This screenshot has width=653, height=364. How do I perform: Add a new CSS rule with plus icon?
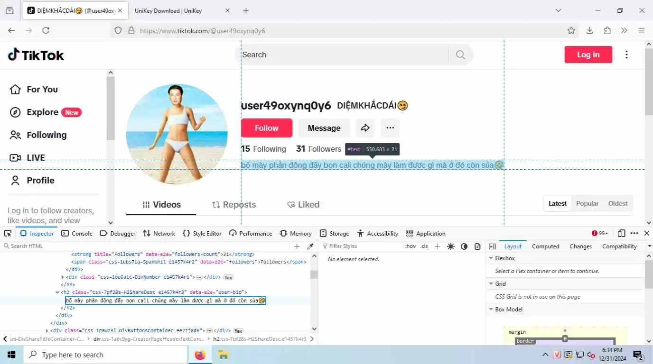(438, 246)
